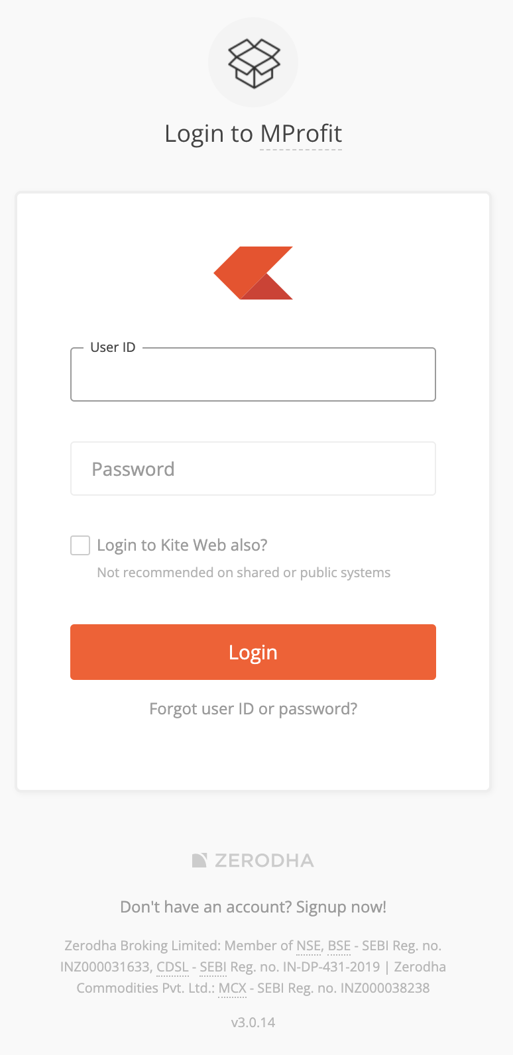Click the 'Login to Kite Web also?' label
Viewport: 513px width, 1055px height.
tap(182, 545)
